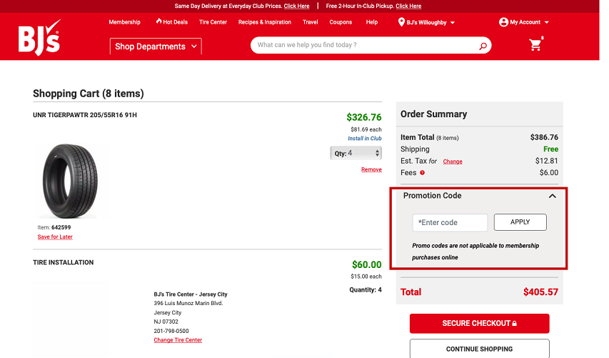
Task: Click the location pin icon
Action: [x=401, y=22]
